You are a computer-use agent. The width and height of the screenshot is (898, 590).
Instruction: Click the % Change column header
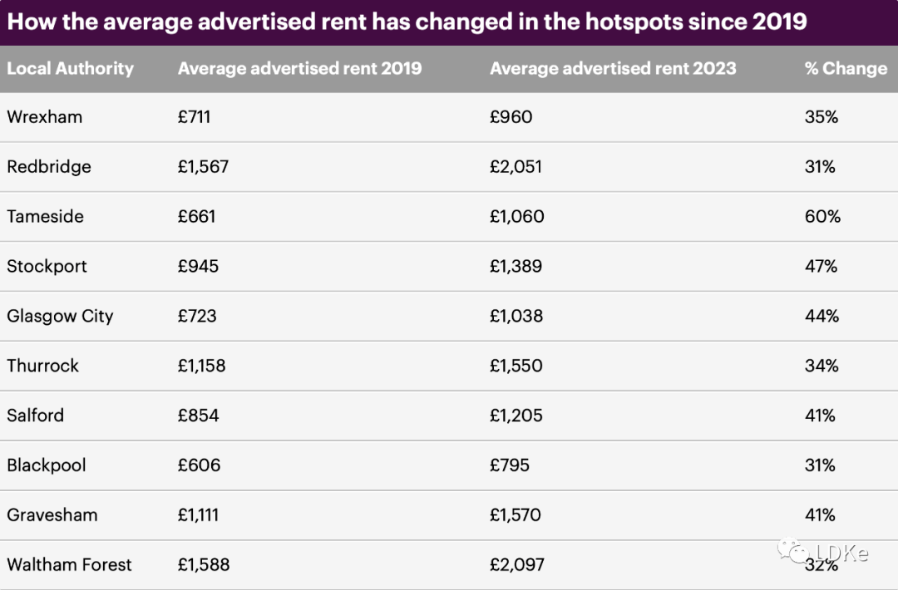846,69
